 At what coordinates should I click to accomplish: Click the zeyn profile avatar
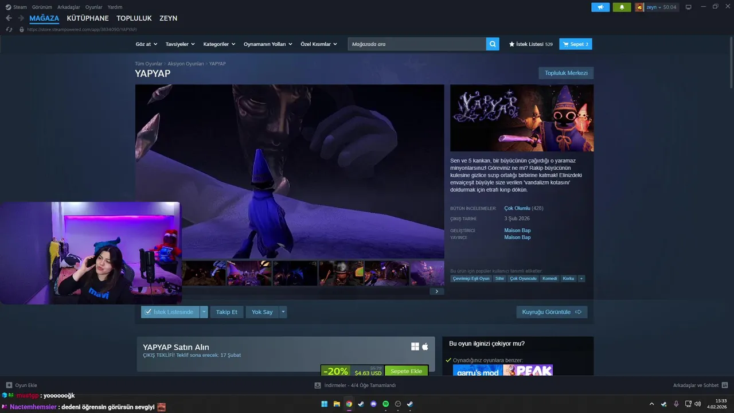(639, 7)
